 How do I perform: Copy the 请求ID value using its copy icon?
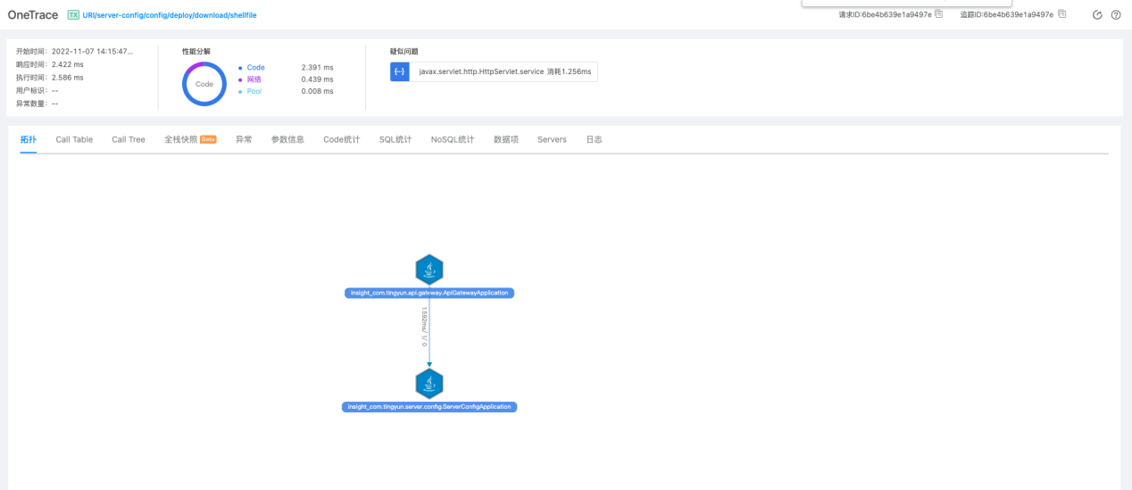tap(938, 14)
